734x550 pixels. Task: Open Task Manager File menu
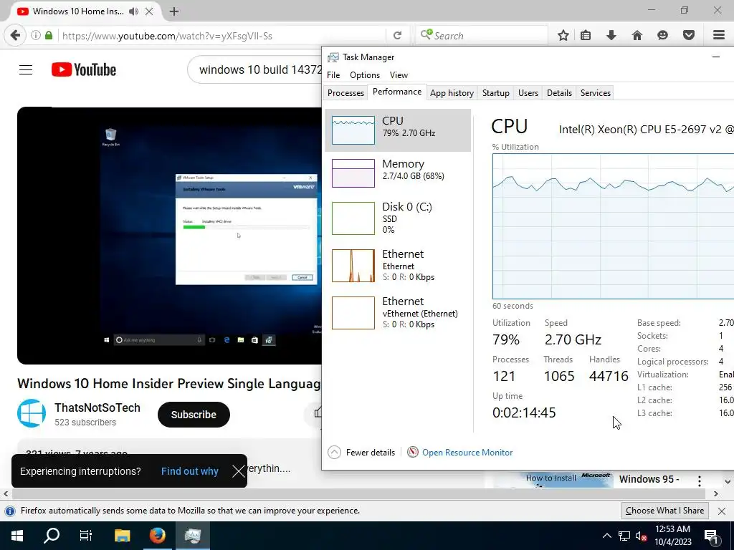click(333, 74)
